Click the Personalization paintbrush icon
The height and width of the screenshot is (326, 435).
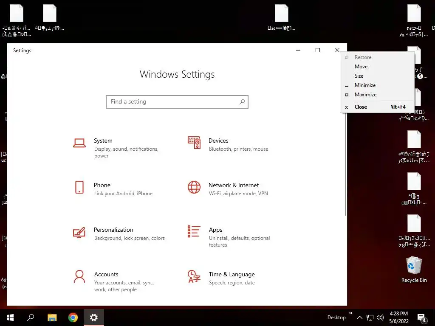79,233
